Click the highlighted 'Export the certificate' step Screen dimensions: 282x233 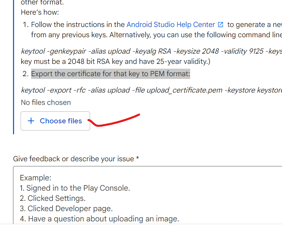(110, 74)
